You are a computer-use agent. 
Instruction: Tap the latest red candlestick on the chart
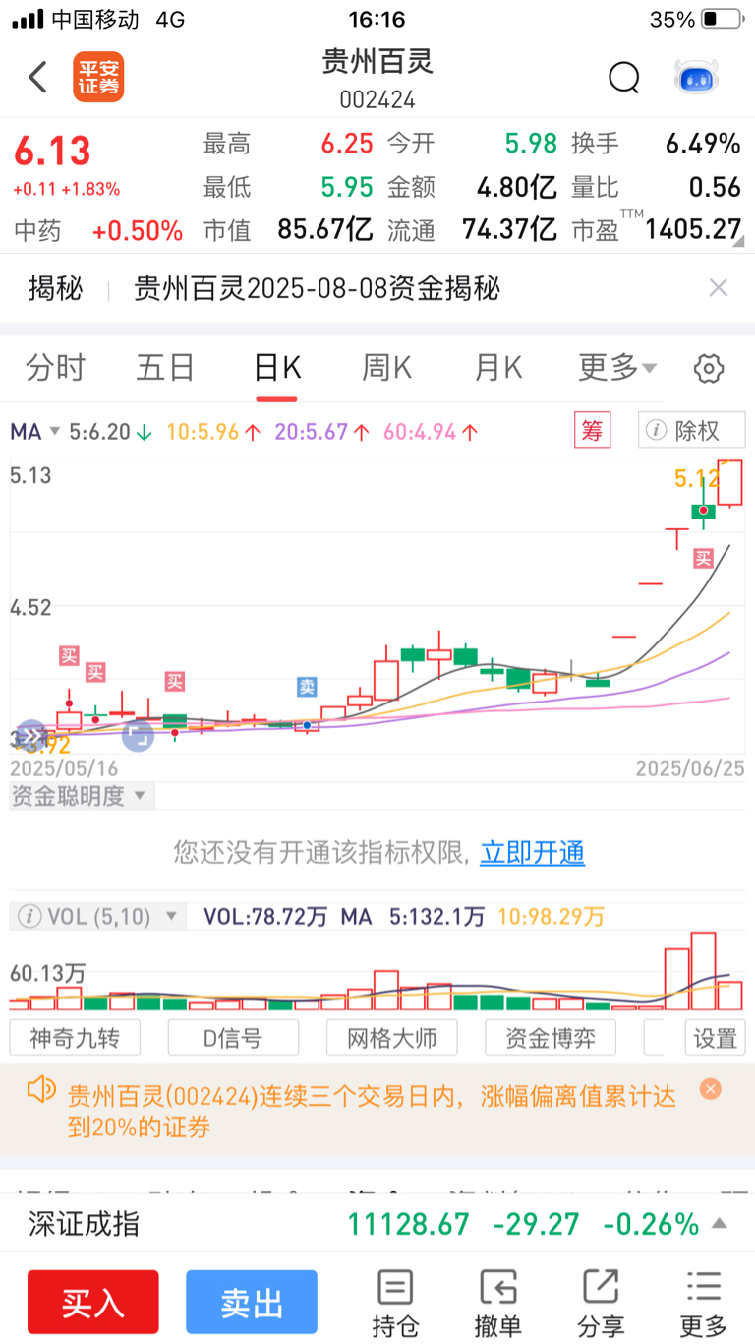pos(730,483)
